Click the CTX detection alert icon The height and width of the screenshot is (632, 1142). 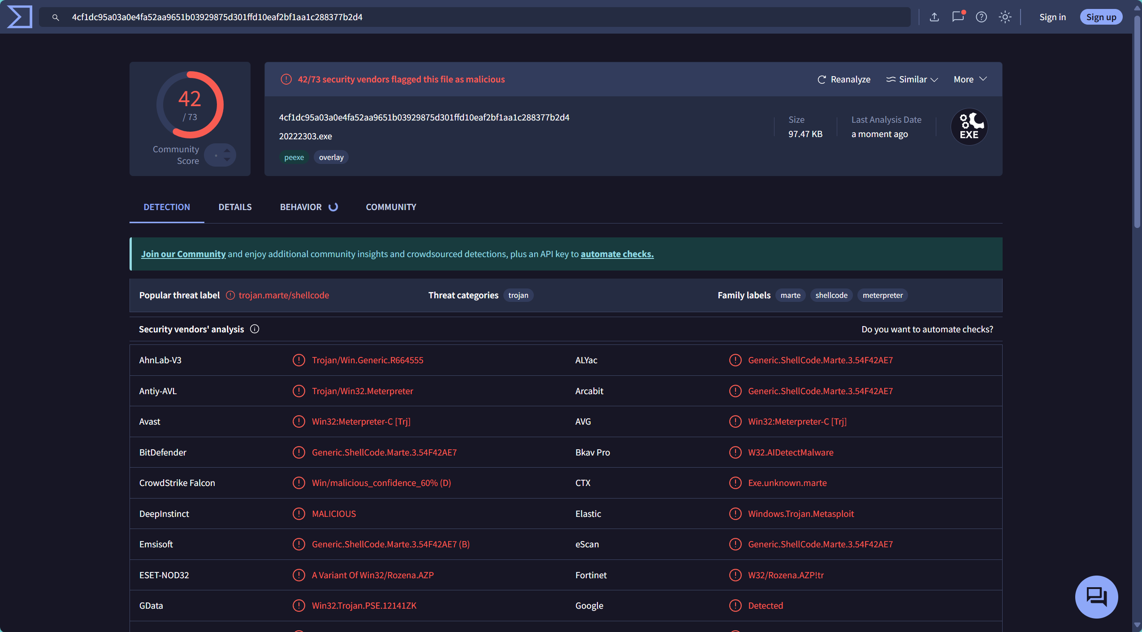coord(735,483)
